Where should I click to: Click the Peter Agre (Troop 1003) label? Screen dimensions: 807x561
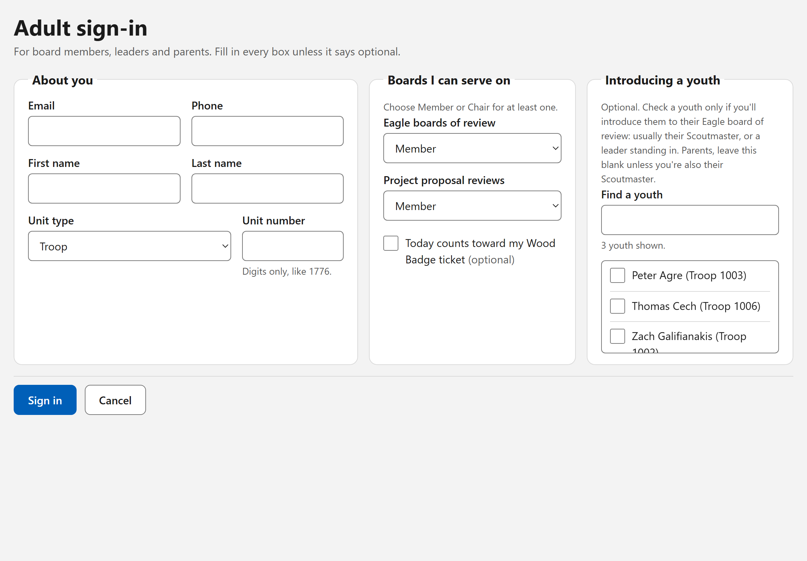click(x=689, y=276)
